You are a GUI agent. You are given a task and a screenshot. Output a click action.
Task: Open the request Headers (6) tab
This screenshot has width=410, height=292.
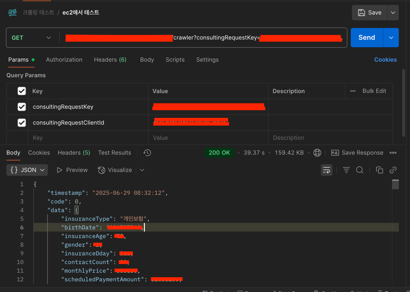pos(110,60)
